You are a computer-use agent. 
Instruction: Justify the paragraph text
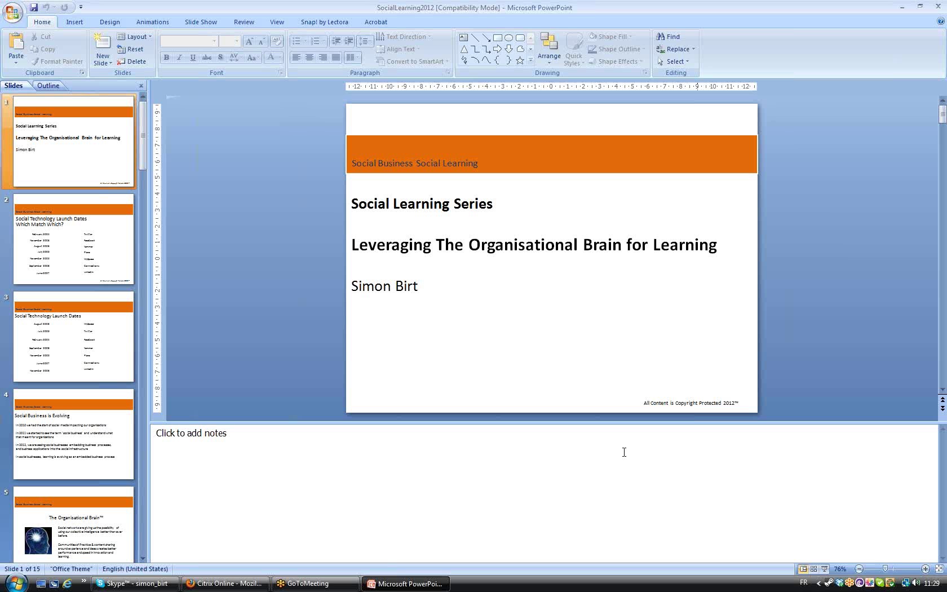click(337, 58)
